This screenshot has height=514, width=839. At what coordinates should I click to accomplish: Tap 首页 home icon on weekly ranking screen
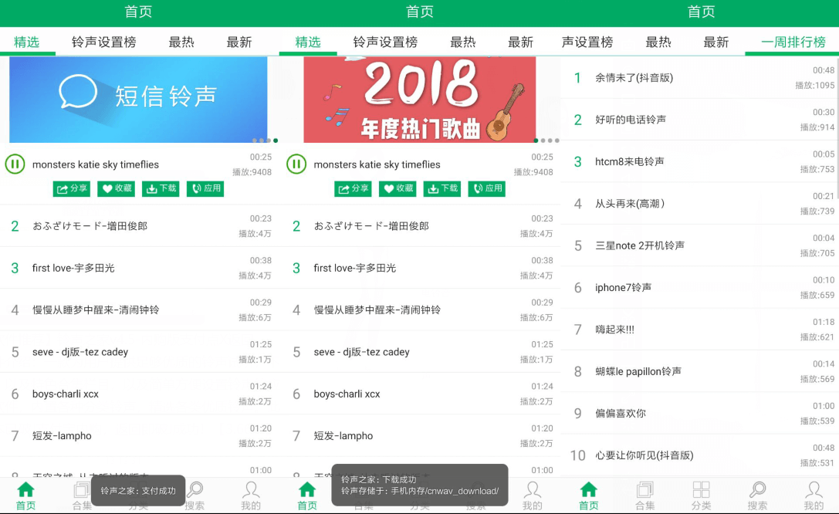tap(588, 495)
